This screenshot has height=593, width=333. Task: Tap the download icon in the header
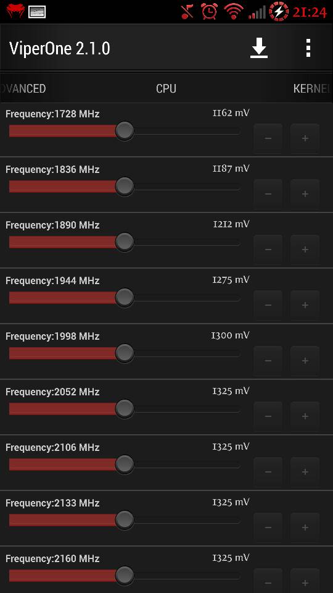pyautogui.click(x=259, y=48)
